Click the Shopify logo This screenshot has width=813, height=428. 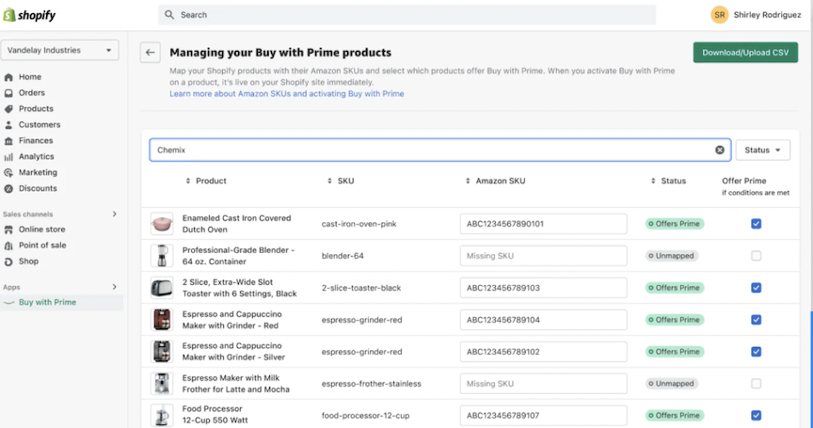tap(30, 14)
